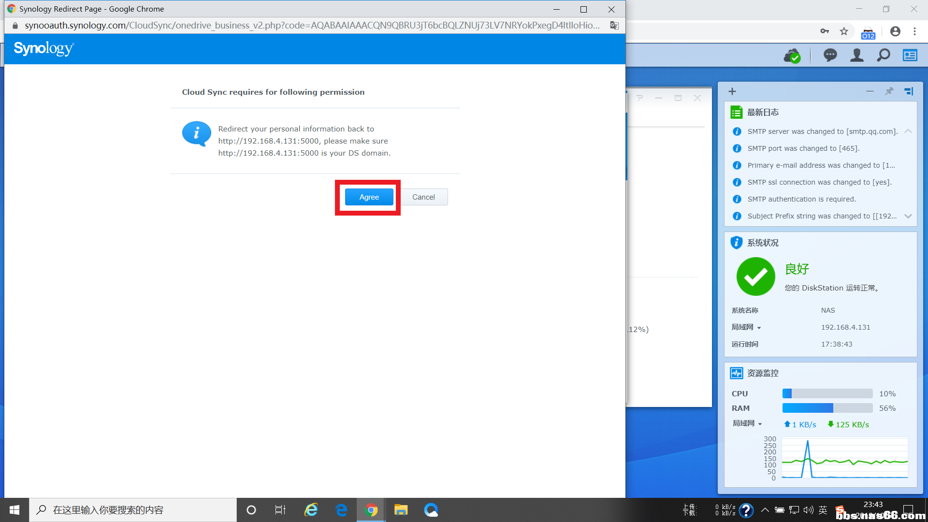Open the Chrome profile account icon

895,31
